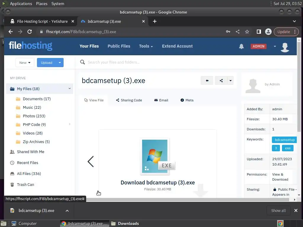Screen dimensions: 303x227
Task: Open the notifications bell
Action: pyautogui.click(x=241, y=46)
